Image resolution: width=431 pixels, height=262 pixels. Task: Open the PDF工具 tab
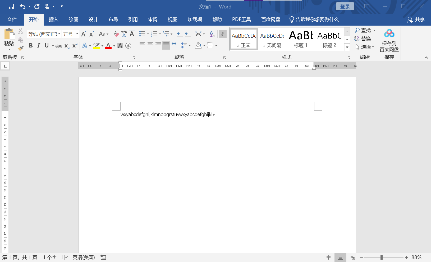241,20
